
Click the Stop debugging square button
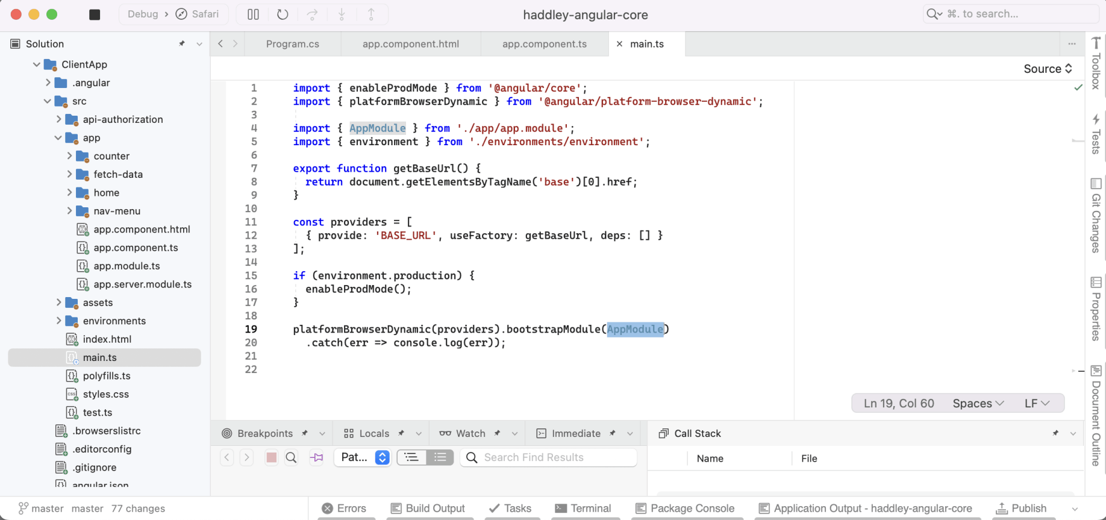point(95,14)
